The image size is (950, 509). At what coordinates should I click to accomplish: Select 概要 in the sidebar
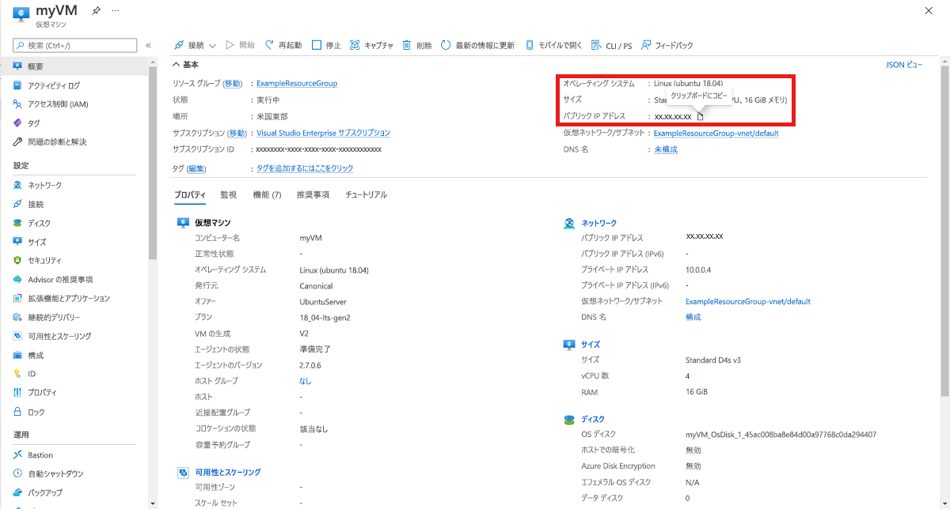pyautogui.click(x=74, y=66)
